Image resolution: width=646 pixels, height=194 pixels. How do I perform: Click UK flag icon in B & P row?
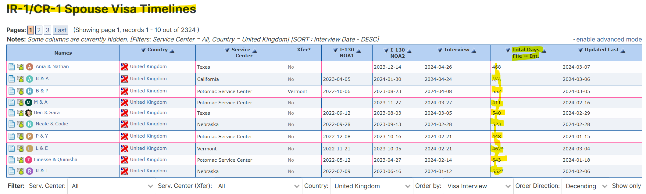125,91
